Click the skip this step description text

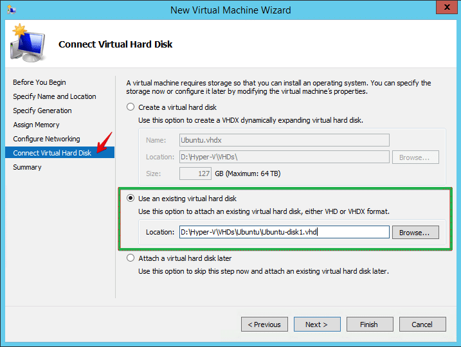[x=264, y=271]
